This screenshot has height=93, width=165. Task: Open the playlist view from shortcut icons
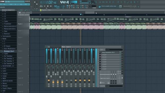pyautogui.click(x=100, y=2)
